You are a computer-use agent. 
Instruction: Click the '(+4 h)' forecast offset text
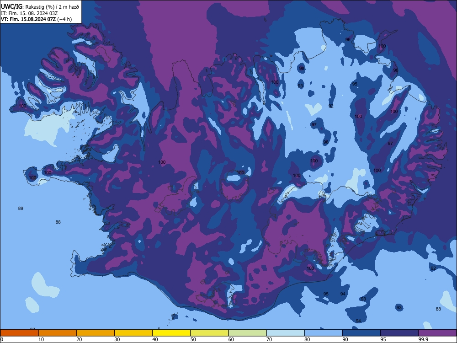pos(64,20)
